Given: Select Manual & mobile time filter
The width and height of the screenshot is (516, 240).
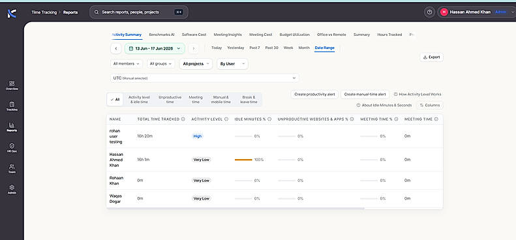Looking at the screenshot, I should (x=220, y=99).
